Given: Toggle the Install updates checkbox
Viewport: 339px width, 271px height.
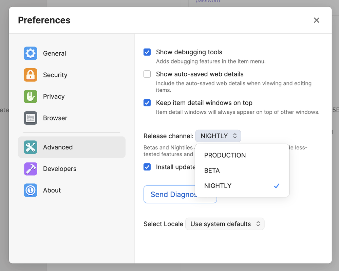Looking at the screenshot, I should pyautogui.click(x=147, y=167).
